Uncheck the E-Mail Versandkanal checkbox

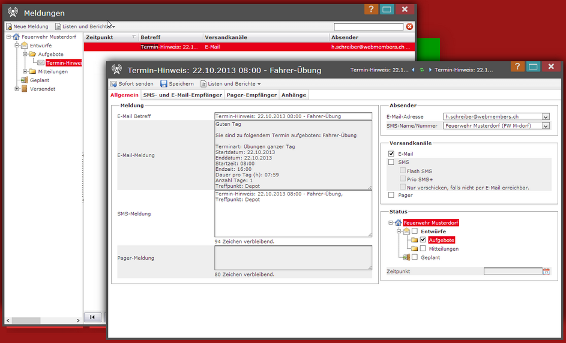(391, 154)
